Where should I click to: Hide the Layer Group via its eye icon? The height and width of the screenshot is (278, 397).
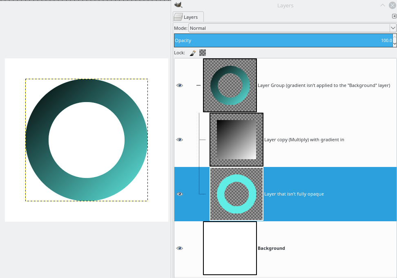(179, 85)
